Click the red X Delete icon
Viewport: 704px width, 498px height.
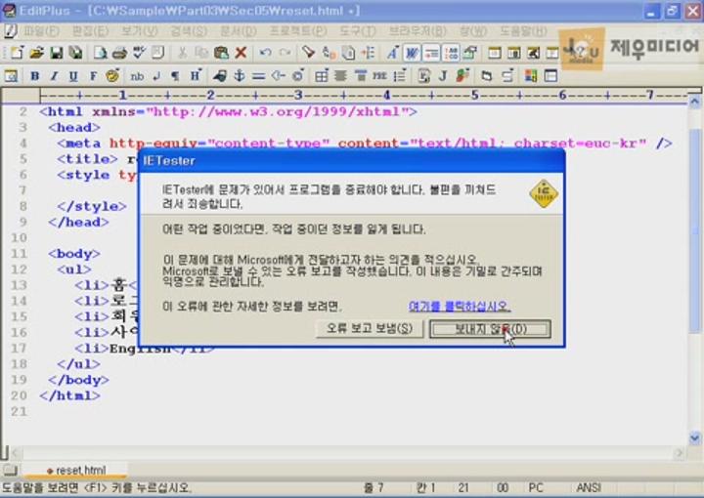click(242, 53)
